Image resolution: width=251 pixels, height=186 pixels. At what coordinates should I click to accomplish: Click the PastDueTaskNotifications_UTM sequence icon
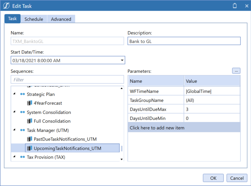coord(30,139)
